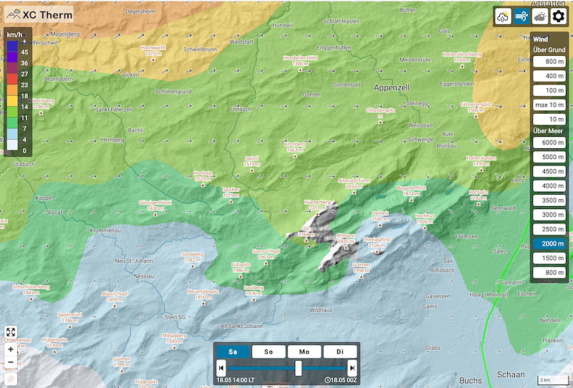Select the Di forecast day

click(340, 351)
